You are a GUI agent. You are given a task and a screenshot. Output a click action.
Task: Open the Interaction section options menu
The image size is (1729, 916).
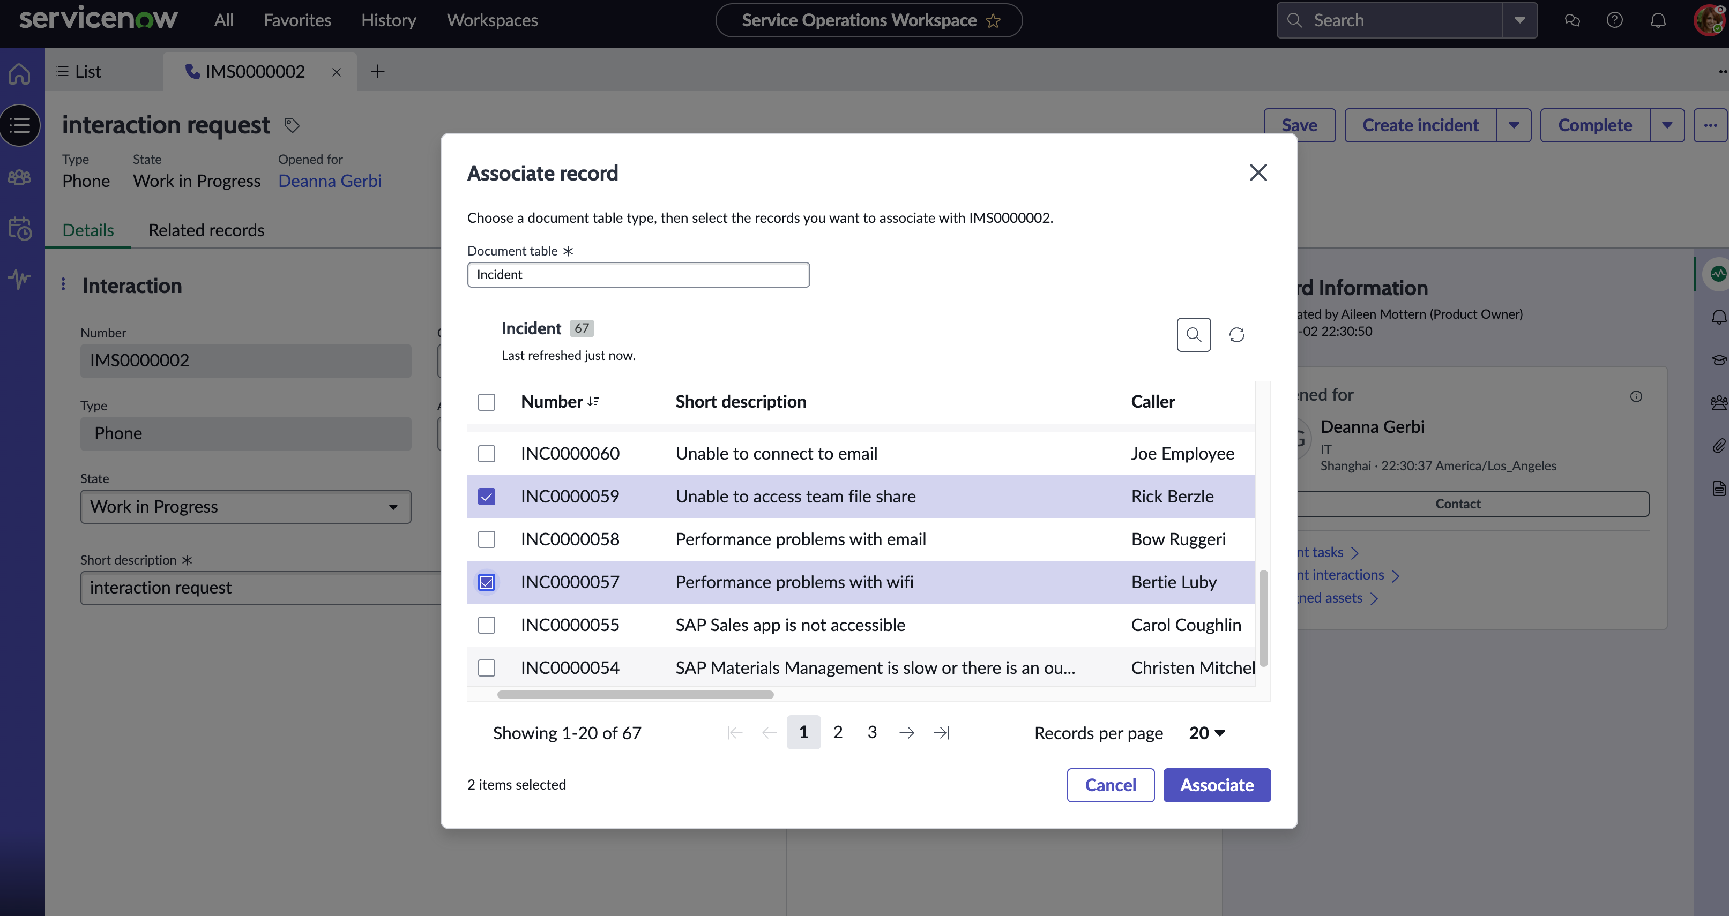pyautogui.click(x=63, y=284)
